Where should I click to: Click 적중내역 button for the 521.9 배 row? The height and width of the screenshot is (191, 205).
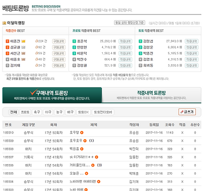125,66
